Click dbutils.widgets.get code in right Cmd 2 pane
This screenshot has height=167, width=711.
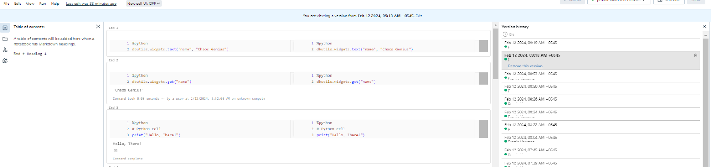click(346, 82)
